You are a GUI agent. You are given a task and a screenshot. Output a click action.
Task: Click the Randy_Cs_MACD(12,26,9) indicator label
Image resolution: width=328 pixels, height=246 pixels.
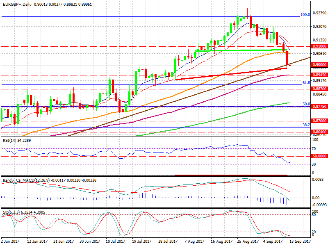click(26, 180)
